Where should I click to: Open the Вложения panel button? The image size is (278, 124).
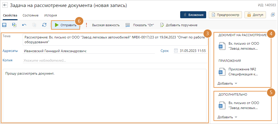tap(193, 15)
